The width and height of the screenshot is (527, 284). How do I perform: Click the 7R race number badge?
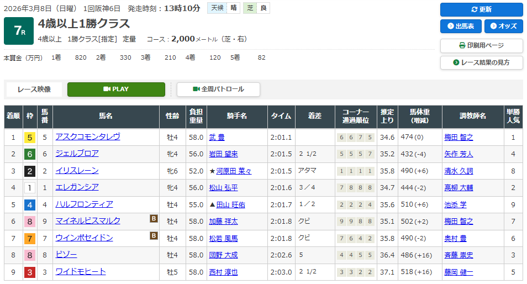[19, 31]
